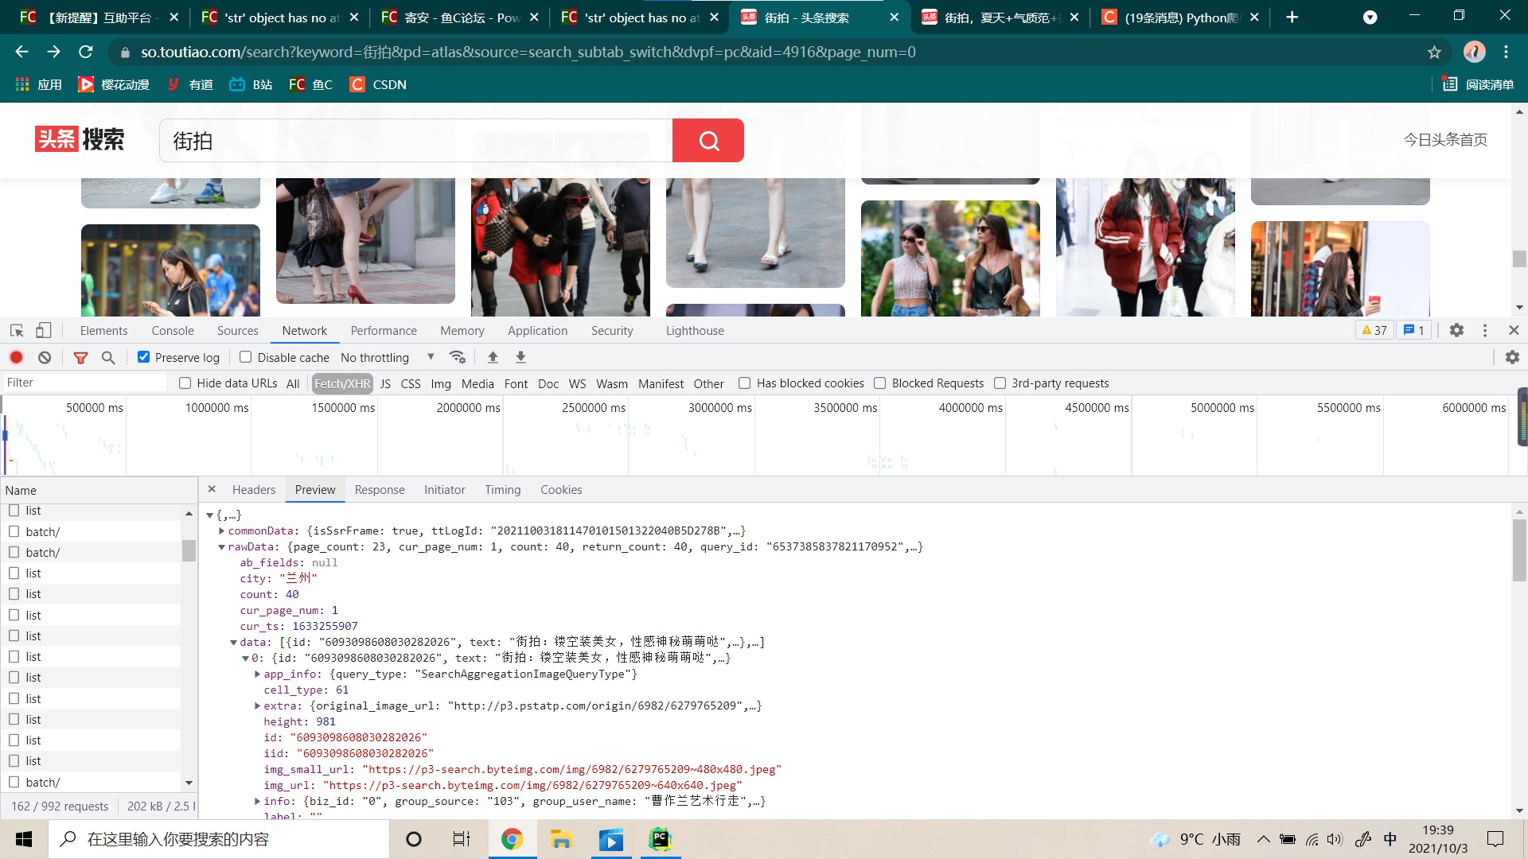Click the red Toutiao search button

point(708,140)
